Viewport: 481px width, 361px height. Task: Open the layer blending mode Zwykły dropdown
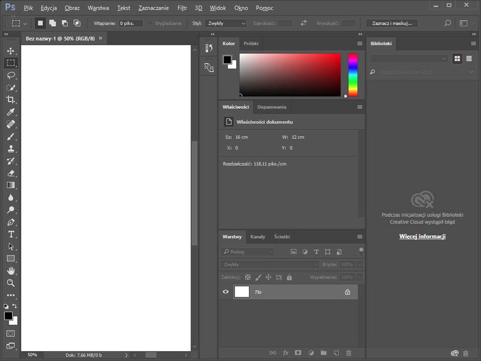click(x=269, y=264)
